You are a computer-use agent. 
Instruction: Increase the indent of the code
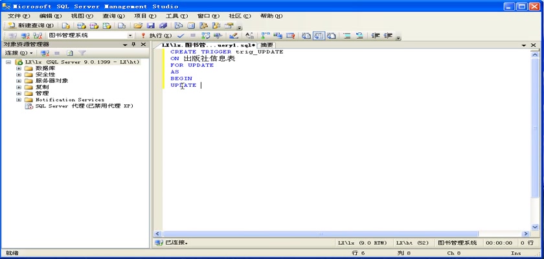(388, 36)
